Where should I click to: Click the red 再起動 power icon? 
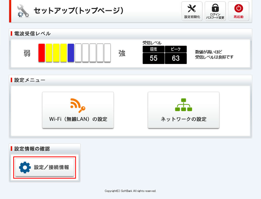pos(239,8)
